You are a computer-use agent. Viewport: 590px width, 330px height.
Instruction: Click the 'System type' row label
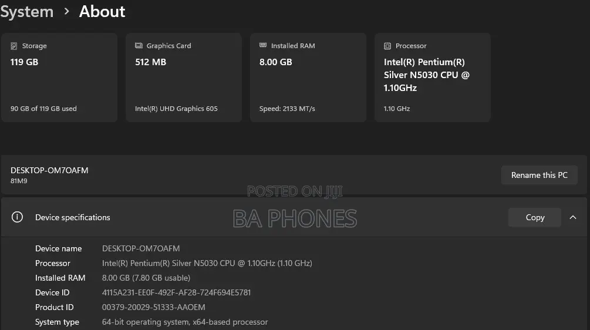point(57,322)
